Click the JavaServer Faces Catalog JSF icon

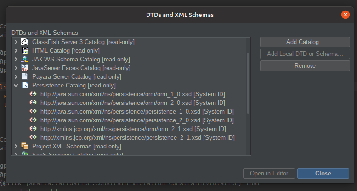tap(25, 68)
